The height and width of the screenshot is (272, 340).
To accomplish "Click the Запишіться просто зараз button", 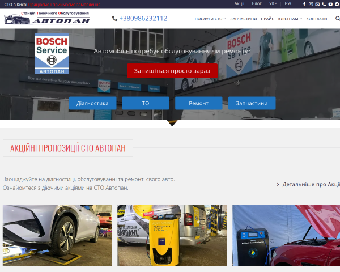I will pyautogui.click(x=172, y=71).
